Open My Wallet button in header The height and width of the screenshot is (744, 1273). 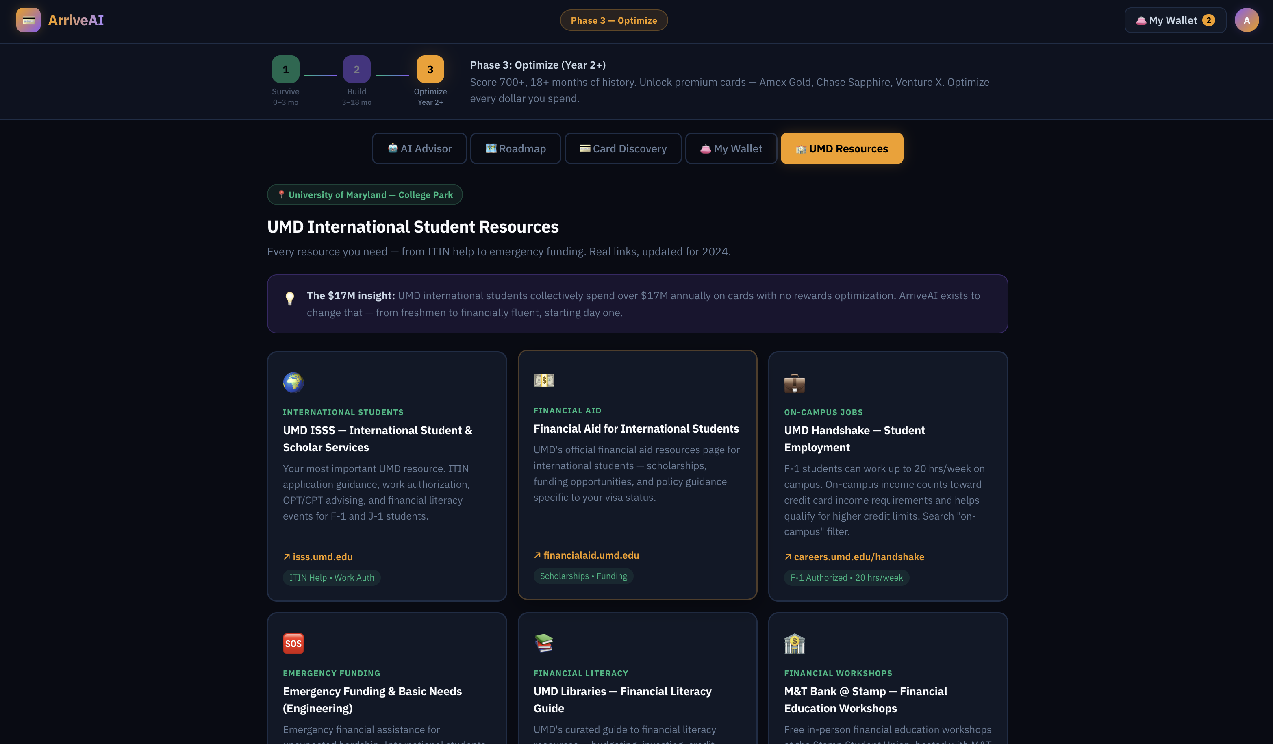coord(1175,20)
